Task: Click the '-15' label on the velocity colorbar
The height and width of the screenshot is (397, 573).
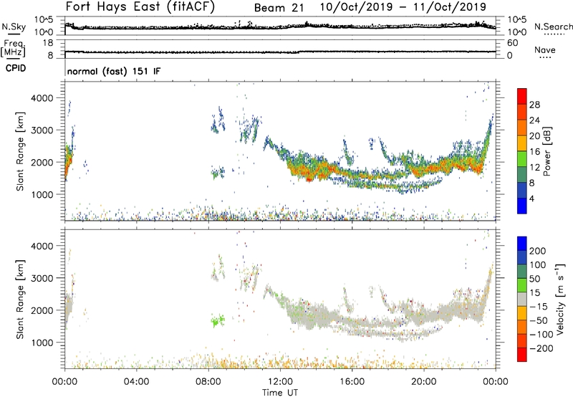Action: point(539,307)
